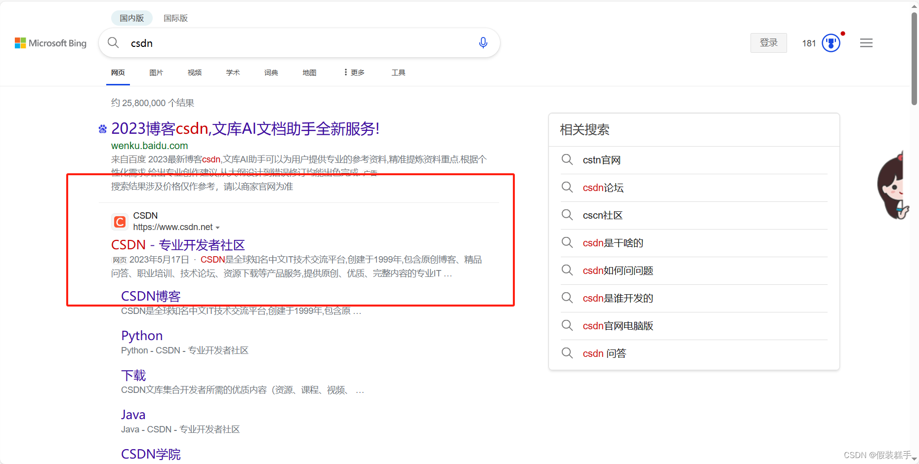Screen dimensions: 919x464
Task: Expand the dropdown arrow next to csdn.net URL
Action: pos(217,228)
